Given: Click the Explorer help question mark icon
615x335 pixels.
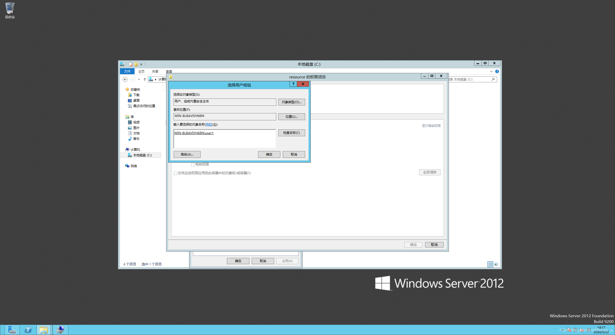Looking at the screenshot, I should pos(497,71).
